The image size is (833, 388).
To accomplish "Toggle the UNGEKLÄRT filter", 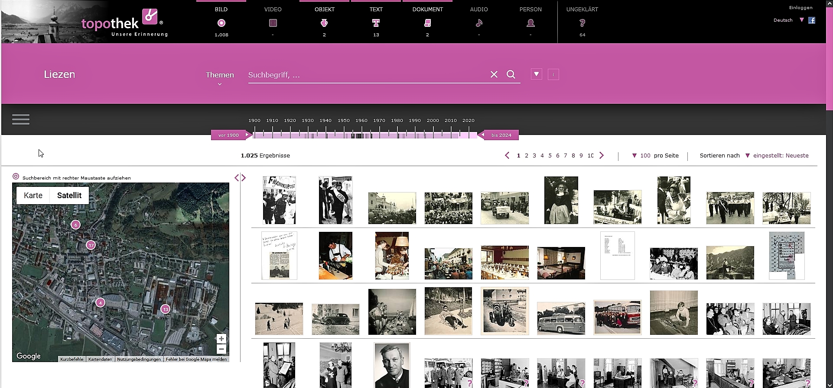I will pyautogui.click(x=582, y=22).
